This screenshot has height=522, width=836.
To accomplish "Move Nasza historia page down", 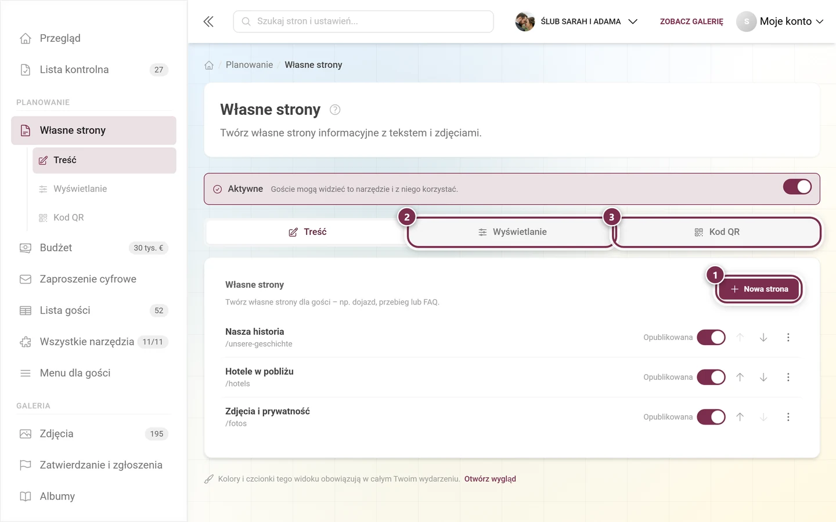I will tap(763, 338).
